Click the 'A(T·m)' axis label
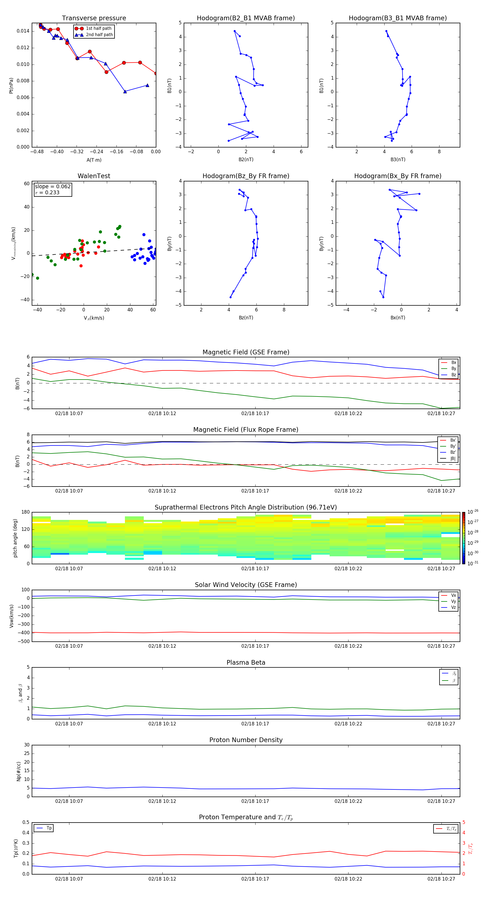Screen dimensions: 492x903 (94, 160)
